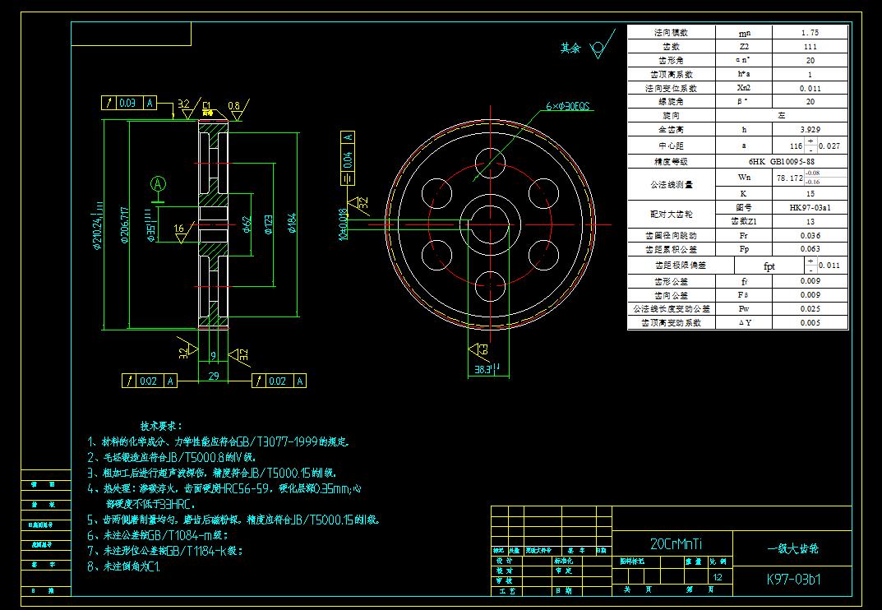Click the empty 设计 signature cell

(x=538, y=561)
